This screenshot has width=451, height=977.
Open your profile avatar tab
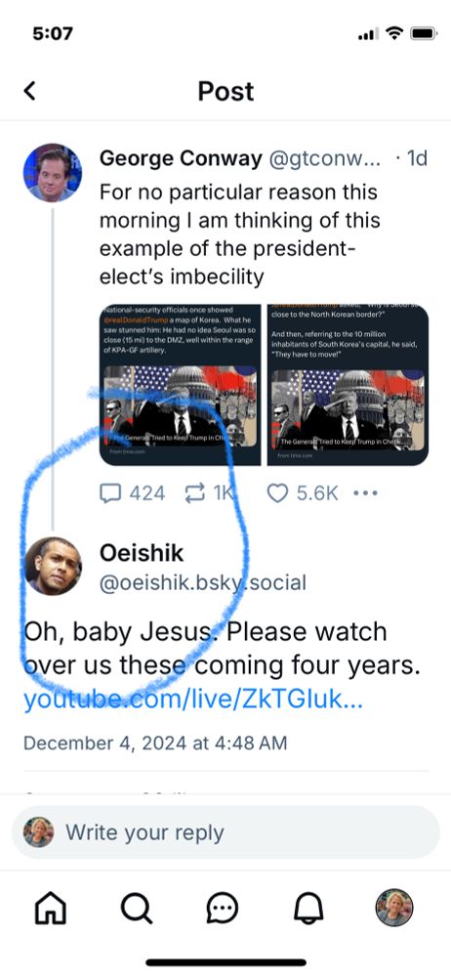[394, 908]
